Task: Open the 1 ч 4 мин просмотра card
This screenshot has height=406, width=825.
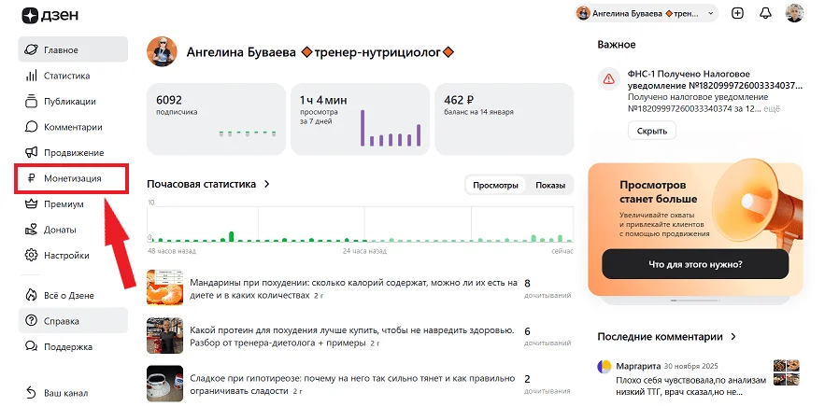Action: pyautogui.click(x=361, y=119)
